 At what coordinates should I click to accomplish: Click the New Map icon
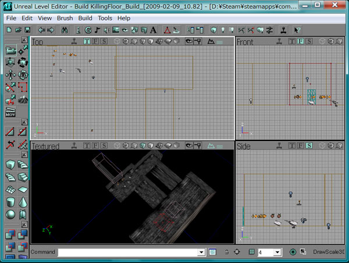coord(9,30)
